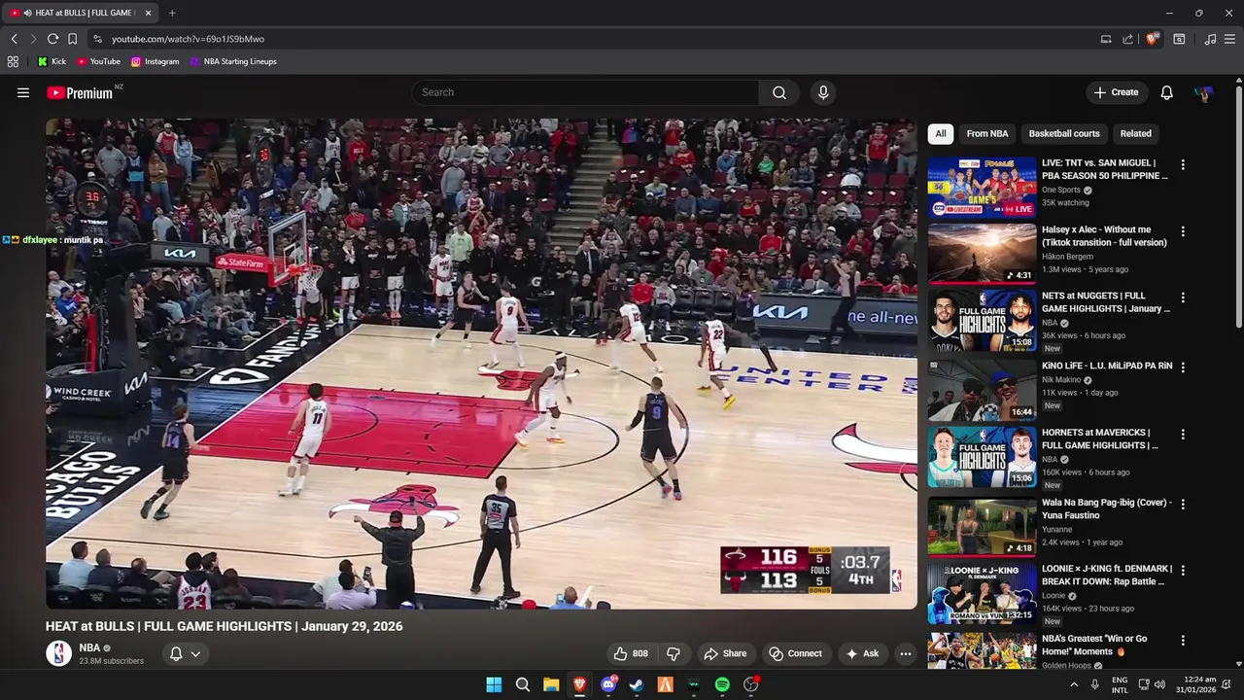Open Windows taskbar search
This screenshot has width=1244, height=700.
[522, 684]
